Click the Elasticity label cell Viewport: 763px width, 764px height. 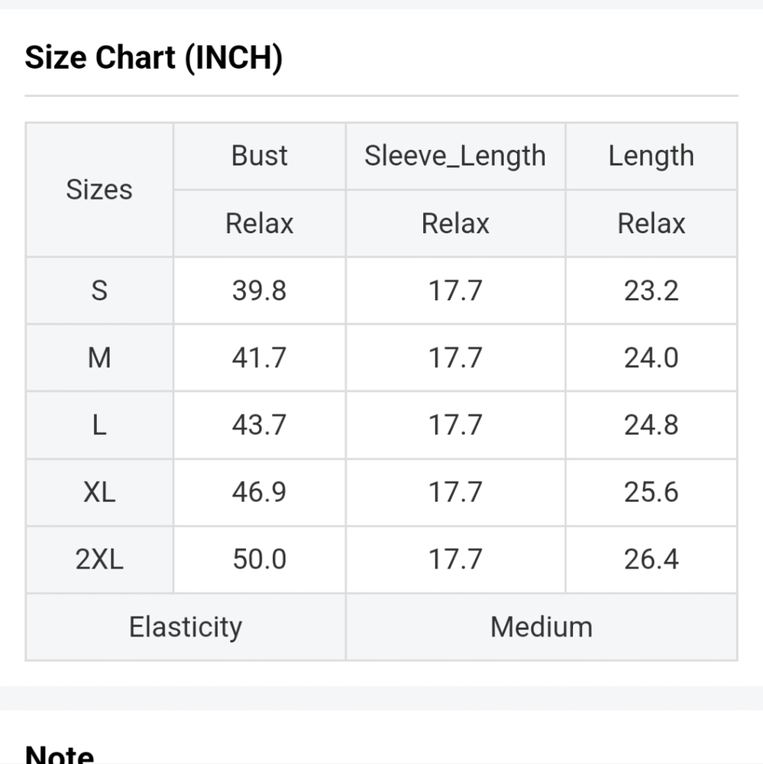coord(186,626)
